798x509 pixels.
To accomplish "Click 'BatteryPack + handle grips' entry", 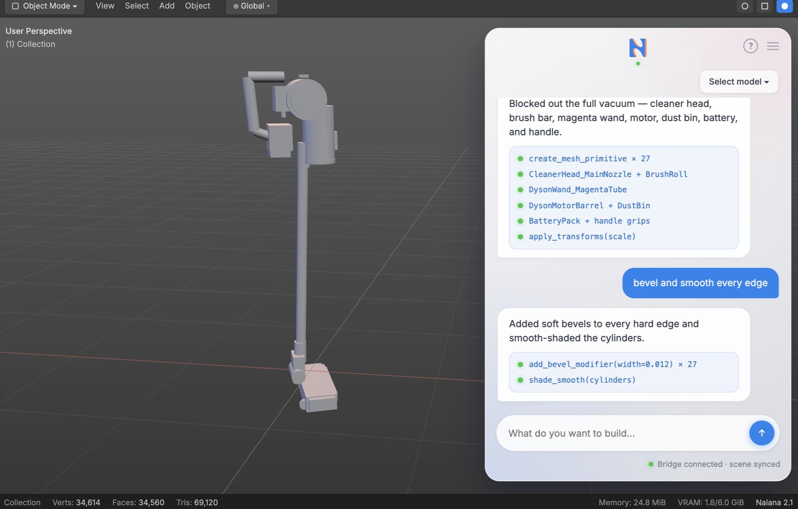I will 589,221.
